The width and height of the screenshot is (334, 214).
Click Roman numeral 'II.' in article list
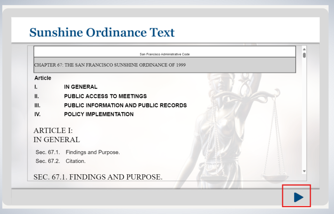pyautogui.click(x=37, y=96)
